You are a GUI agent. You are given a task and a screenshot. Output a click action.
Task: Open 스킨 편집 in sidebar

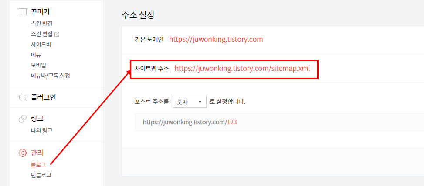tap(42, 34)
